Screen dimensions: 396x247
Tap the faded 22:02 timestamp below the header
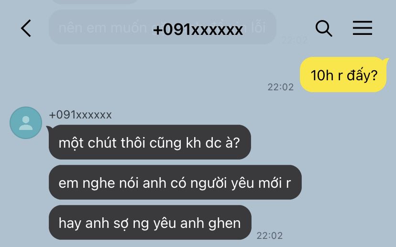[x=295, y=40]
